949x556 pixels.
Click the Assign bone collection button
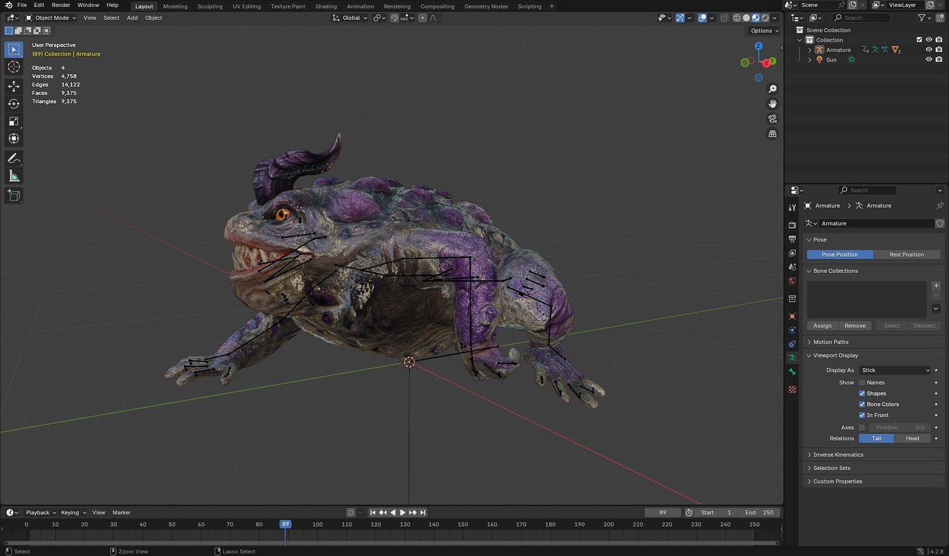822,326
